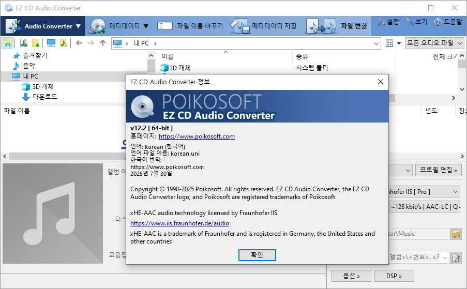This screenshot has width=467, height=289.
Task: Select 음악 in the folder tree
Action: tap(29, 66)
